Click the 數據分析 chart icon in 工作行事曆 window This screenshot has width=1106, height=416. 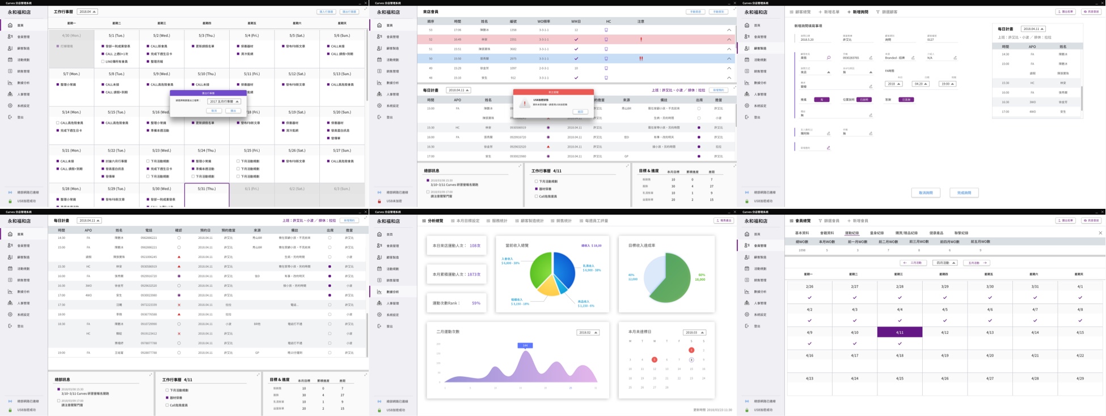click(10, 83)
